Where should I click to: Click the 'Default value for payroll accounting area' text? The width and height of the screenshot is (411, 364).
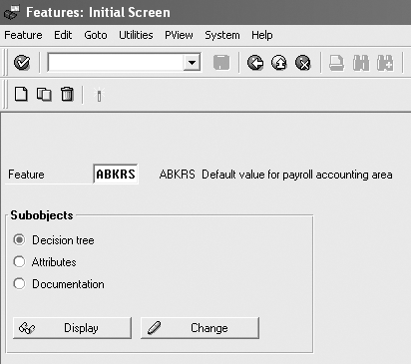click(297, 175)
